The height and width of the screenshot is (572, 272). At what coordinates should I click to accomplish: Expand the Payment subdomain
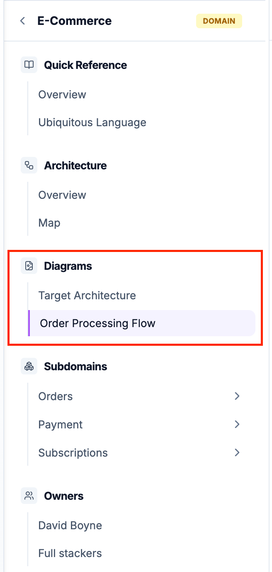(x=237, y=425)
